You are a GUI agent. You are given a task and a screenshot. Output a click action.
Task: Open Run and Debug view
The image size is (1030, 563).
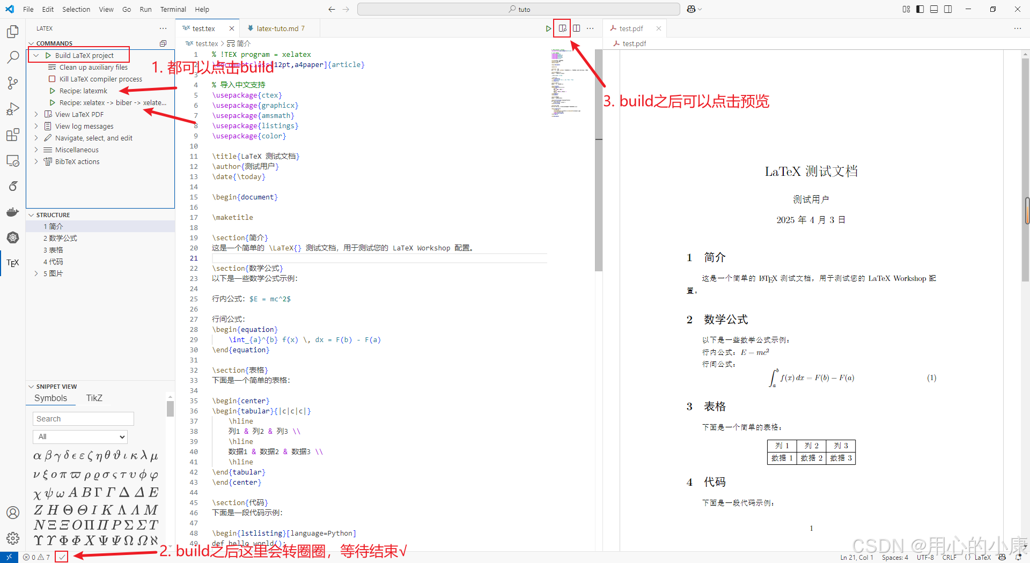(x=13, y=109)
